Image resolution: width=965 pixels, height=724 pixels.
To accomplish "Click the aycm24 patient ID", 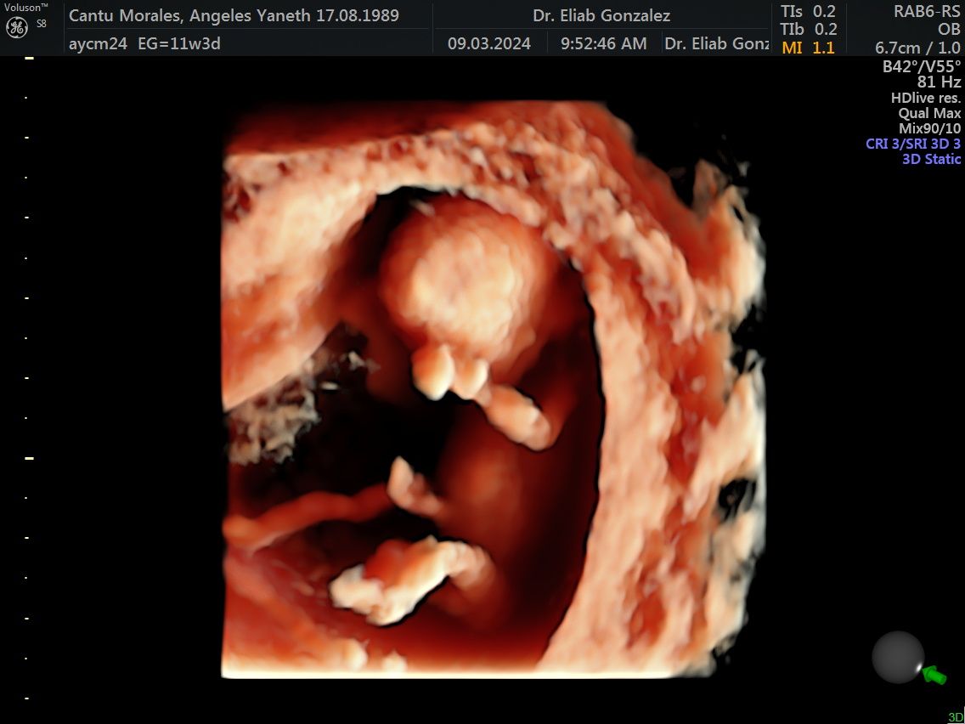I will (99, 43).
